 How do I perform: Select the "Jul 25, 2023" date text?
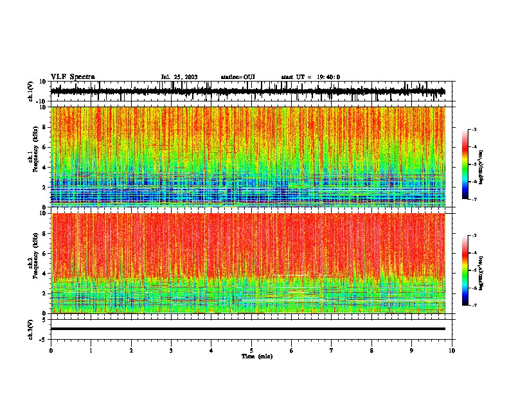point(179,77)
